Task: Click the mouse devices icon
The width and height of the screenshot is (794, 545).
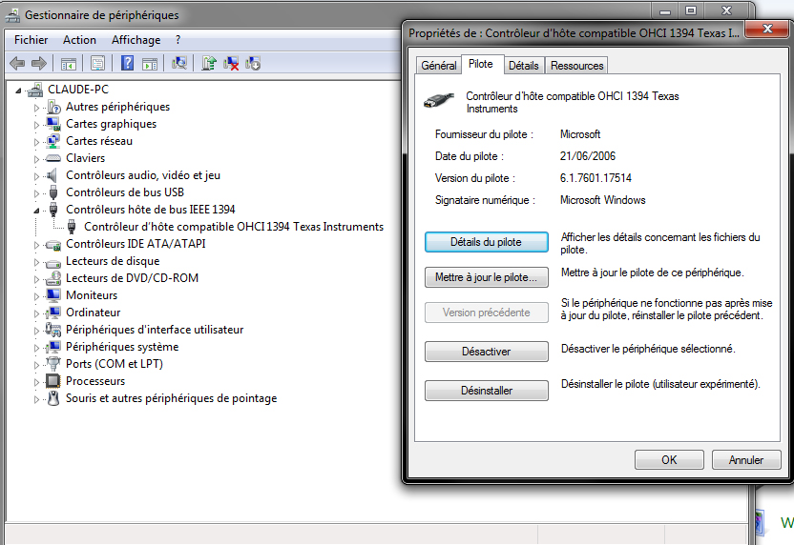Action: [53, 398]
